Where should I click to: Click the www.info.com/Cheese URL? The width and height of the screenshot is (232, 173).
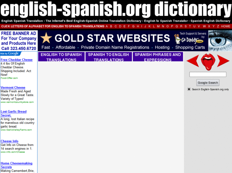[13, 152]
